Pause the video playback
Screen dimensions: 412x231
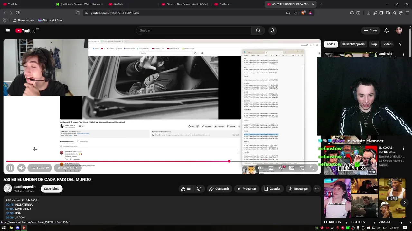point(10,168)
